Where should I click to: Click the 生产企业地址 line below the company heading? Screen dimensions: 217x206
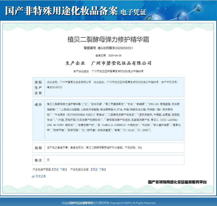coord(108,71)
